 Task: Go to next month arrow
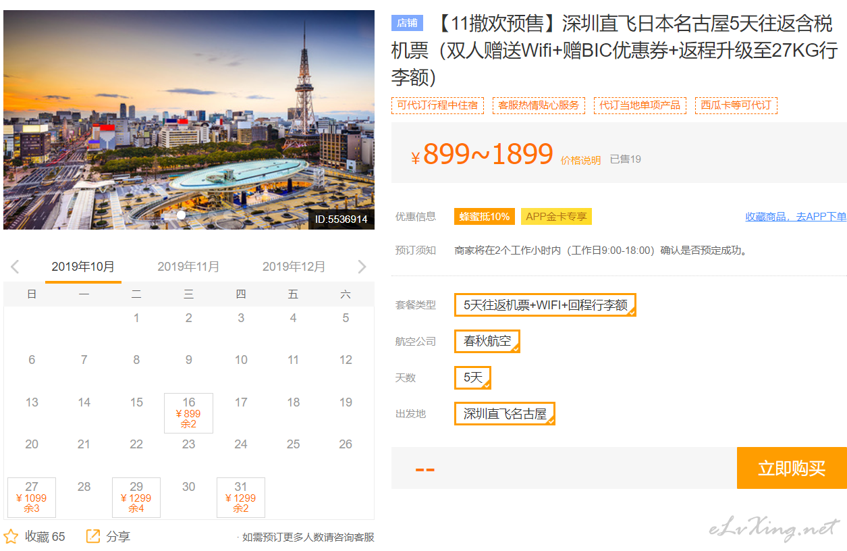362,267
